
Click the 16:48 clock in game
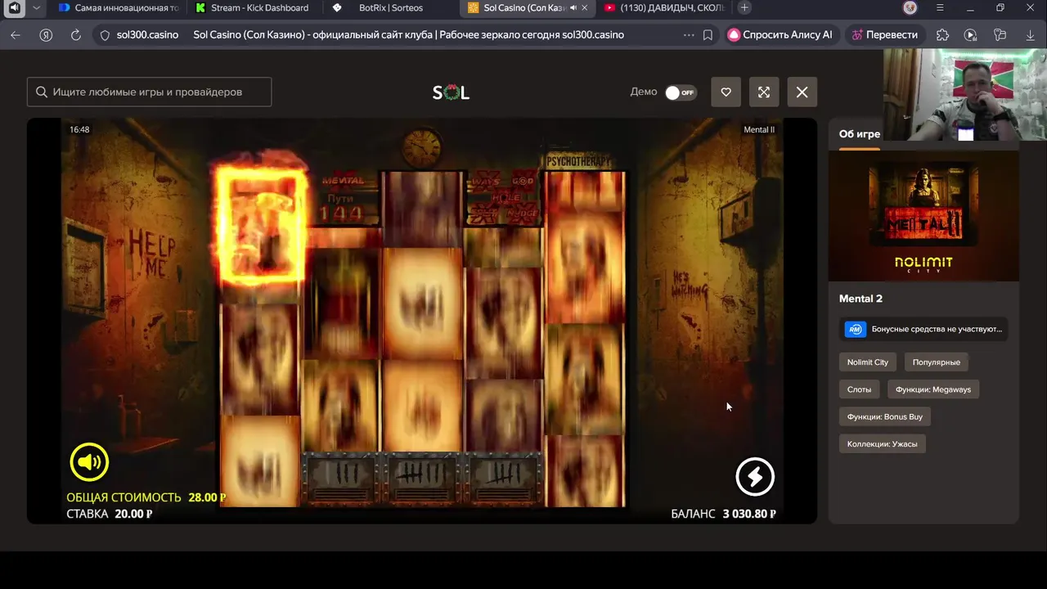click(79, 130)
